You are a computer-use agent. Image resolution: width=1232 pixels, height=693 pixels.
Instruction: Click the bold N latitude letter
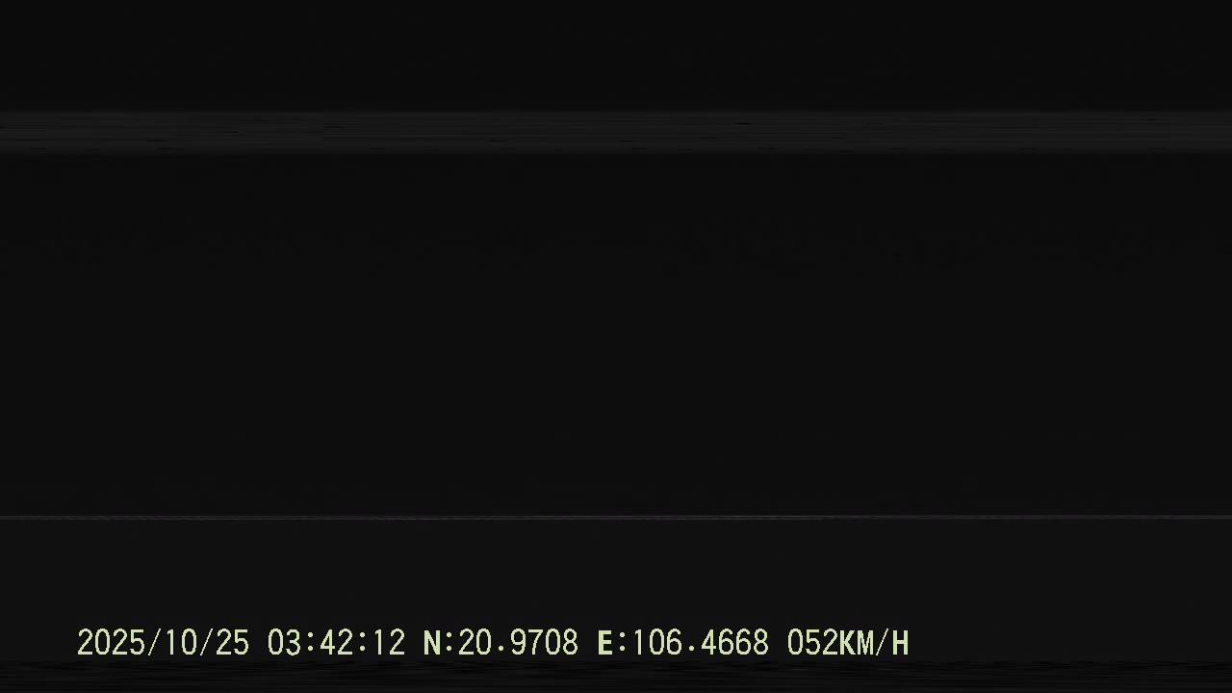click(x=432, y=643)
